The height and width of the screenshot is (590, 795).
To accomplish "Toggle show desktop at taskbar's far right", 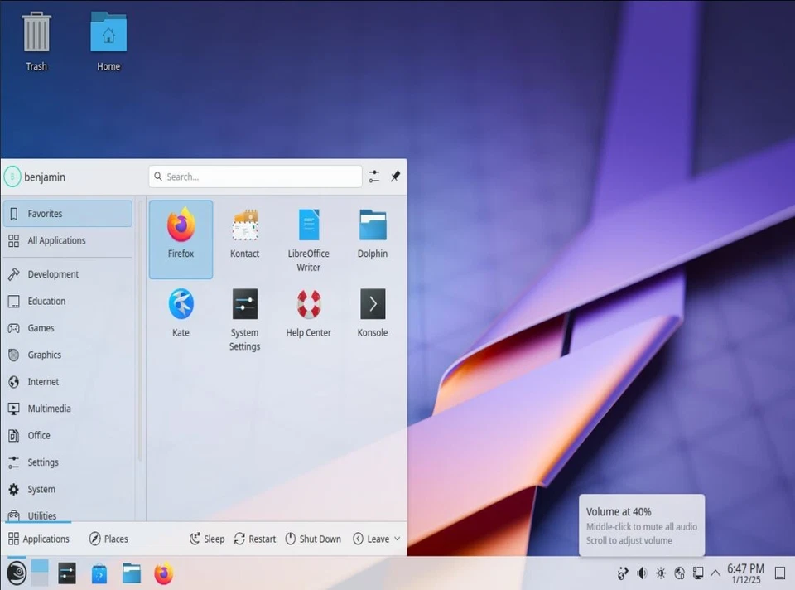I will point(779,573).
